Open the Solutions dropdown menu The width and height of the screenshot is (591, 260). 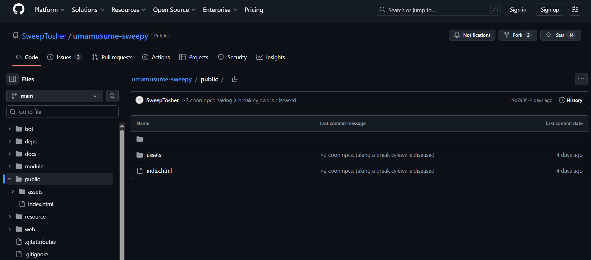pos(88,10)
